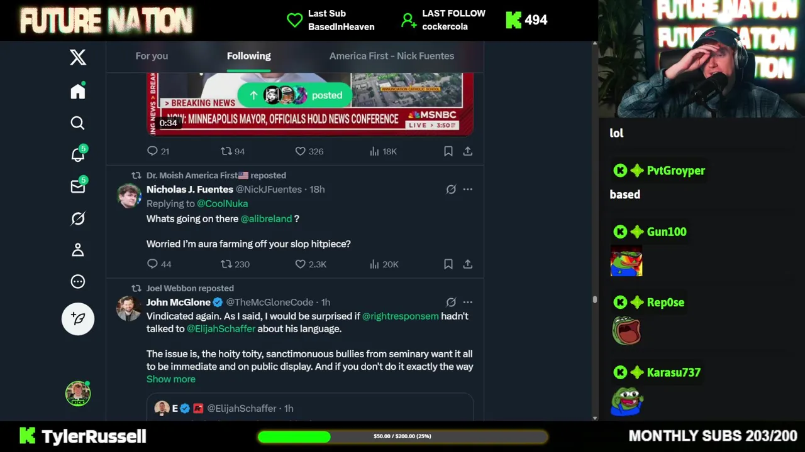The width and height of the screenshot is (805, 452).
Task: Open the @CoolNuka mention link
Action: tap(222, 203)
